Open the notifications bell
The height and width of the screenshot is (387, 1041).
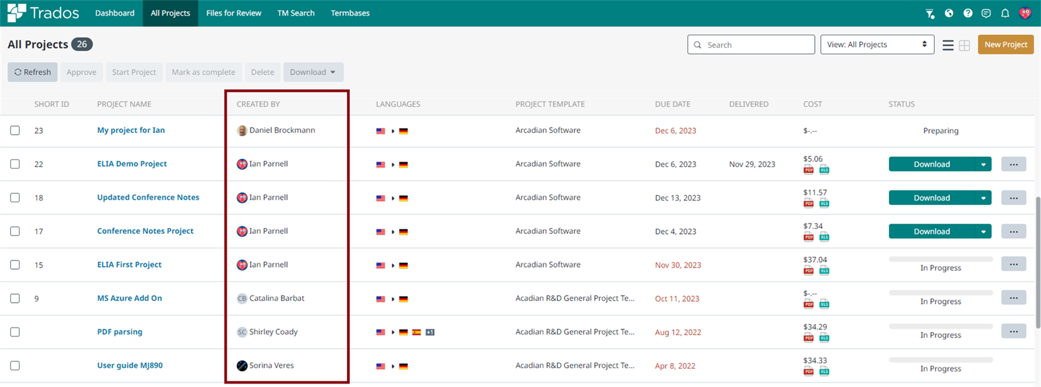click(x=1005, y=13)
